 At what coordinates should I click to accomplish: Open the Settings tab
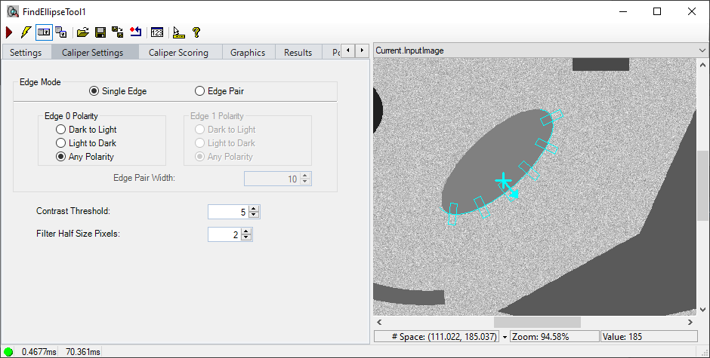[x=26, y=53]
